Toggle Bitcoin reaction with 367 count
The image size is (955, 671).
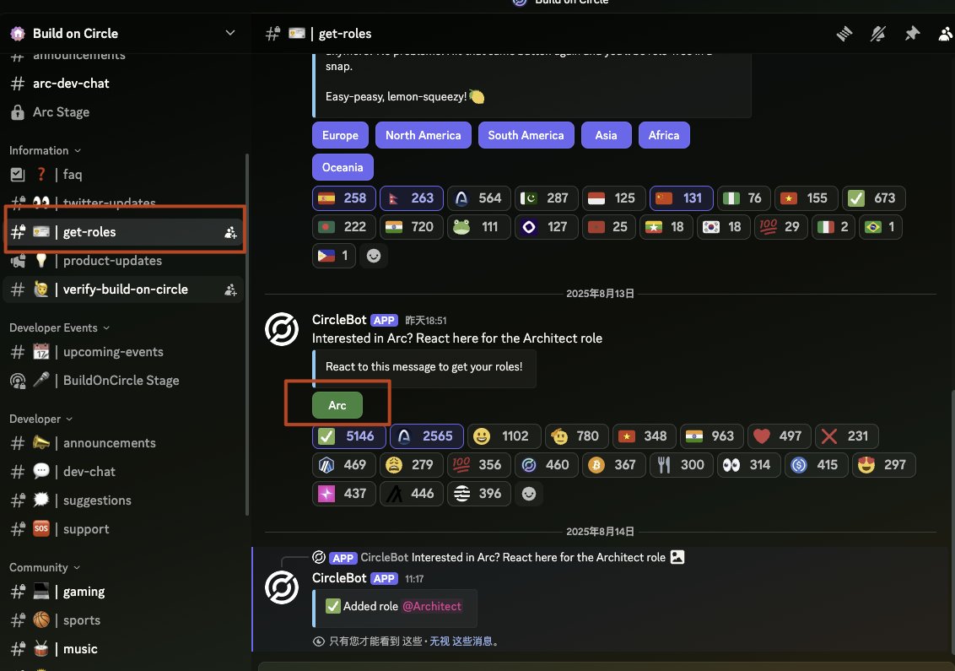(x=612, y=465)
